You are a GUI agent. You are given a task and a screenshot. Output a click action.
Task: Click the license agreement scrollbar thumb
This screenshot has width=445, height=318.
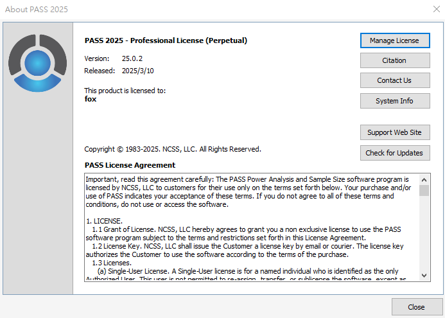tap(424, 191)
